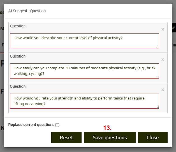Click the red '13.' step marker
Image resolution: width=176 pixels, height=152 pixels.
coord(107,128)
